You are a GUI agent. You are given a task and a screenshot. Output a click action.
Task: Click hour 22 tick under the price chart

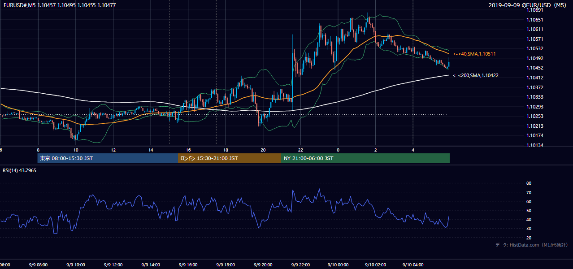300,150
